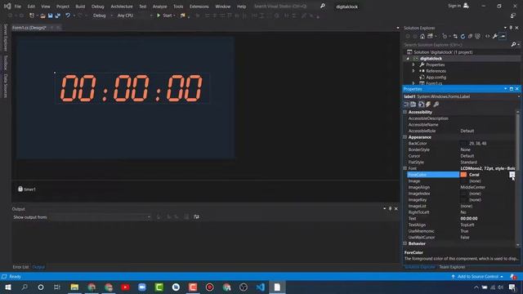Click the Save All toolbar icon
This screenshot has width=523, height=294.
(58, 16)
